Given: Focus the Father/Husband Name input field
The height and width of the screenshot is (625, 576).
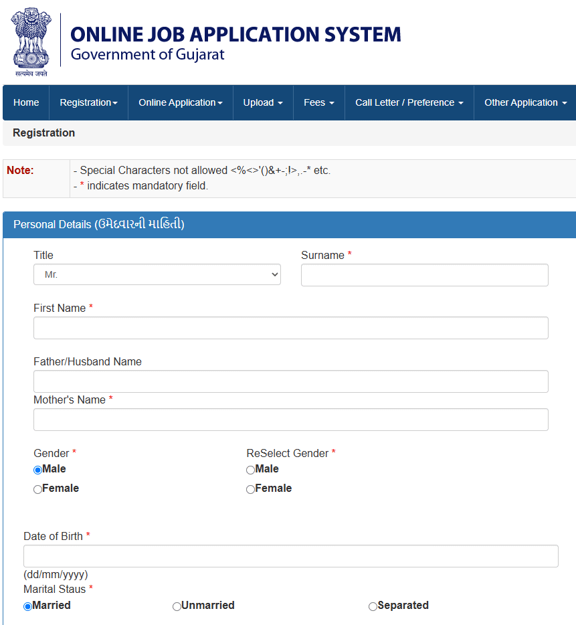Looking at the screenshot, I should coord(291,381).
